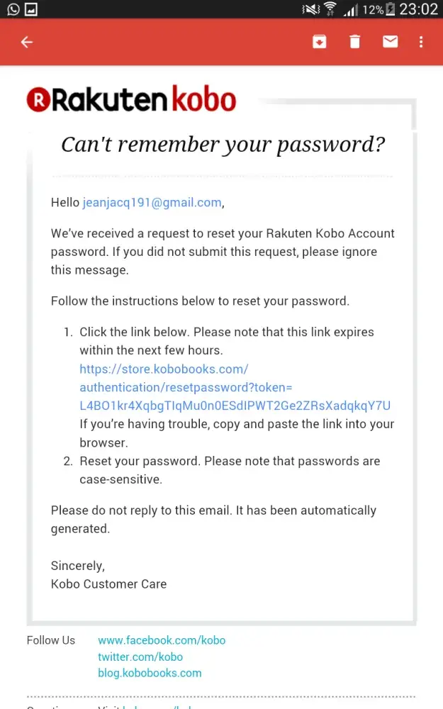Open the twitter.com/kobo link
The width and height of the screenshot is (443, 709).
click(140, 657)
